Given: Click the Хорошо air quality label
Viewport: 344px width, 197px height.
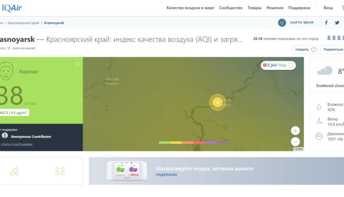Looking at the screenshot, I should (28, 71).
